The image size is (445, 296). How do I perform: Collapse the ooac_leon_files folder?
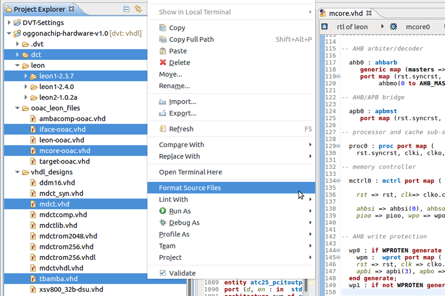[x=17, y=108]
